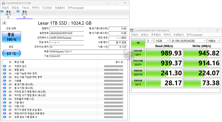Open the D: 0% drive selection dropdown

tap(188, 41)
